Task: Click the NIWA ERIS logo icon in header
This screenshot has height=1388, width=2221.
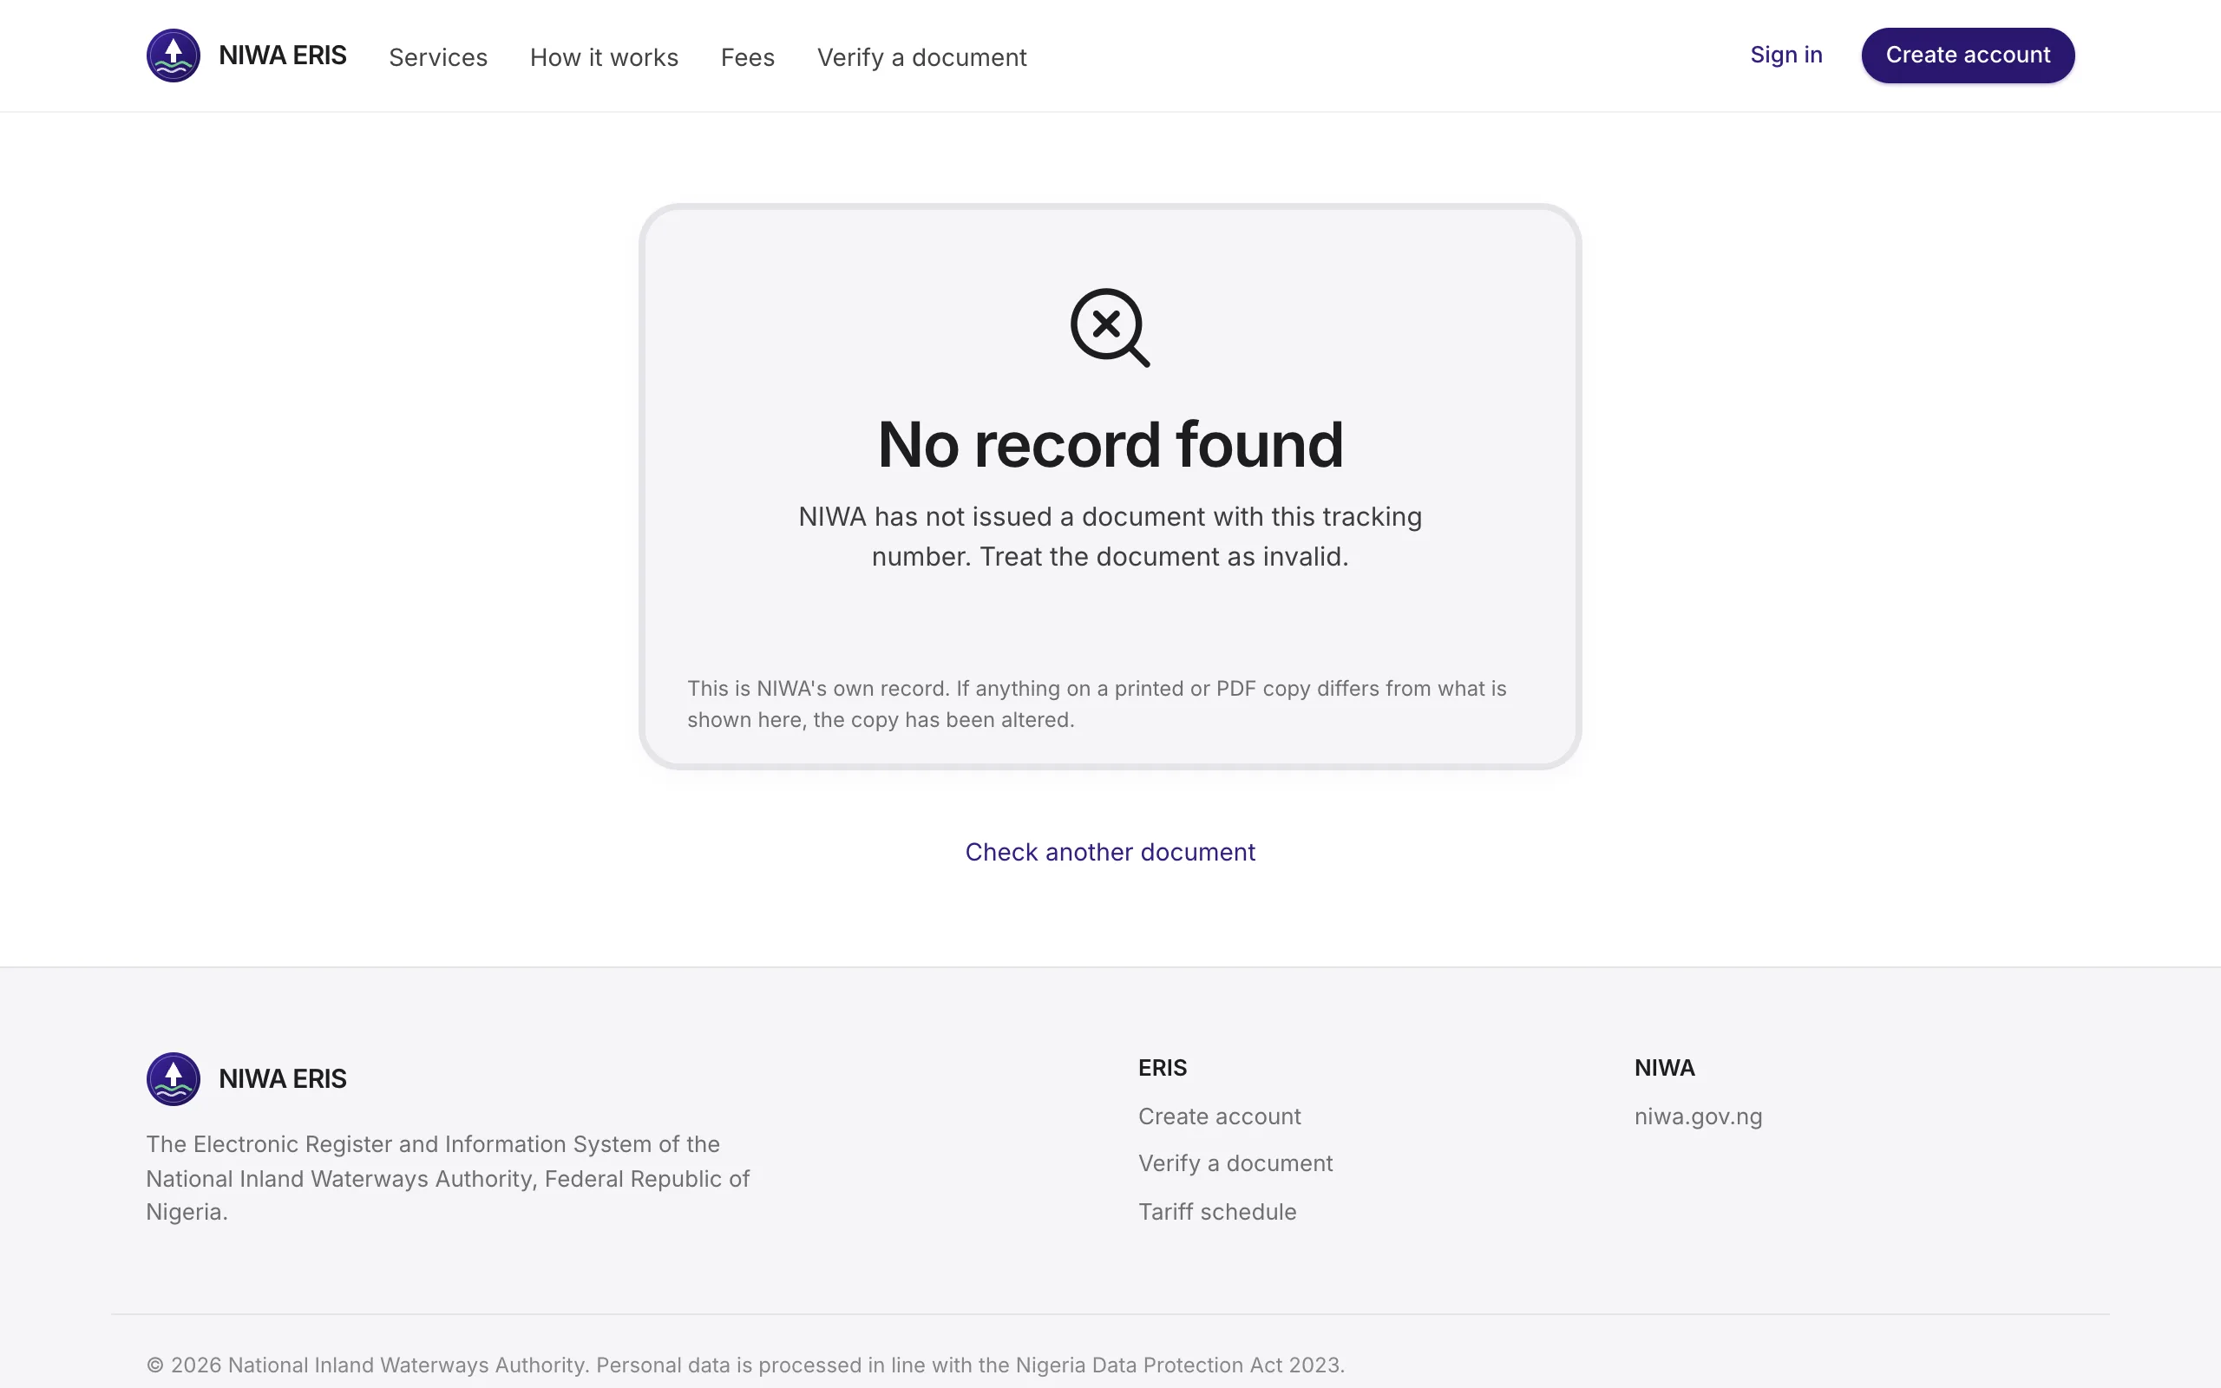Action: [x=174, y=55]
